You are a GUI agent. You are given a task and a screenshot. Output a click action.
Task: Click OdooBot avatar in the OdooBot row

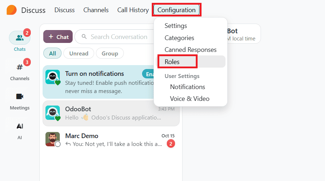tap(53, 113)
